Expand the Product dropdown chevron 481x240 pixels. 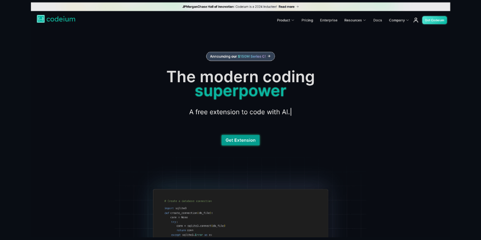tap(293, 20)
